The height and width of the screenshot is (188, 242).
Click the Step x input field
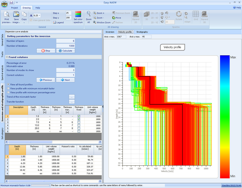(x=69, y=13)
